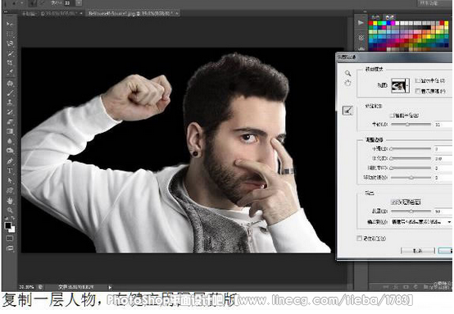454x314 pixels.
Task: Click the foreground black color square
Action: (8, 225)
